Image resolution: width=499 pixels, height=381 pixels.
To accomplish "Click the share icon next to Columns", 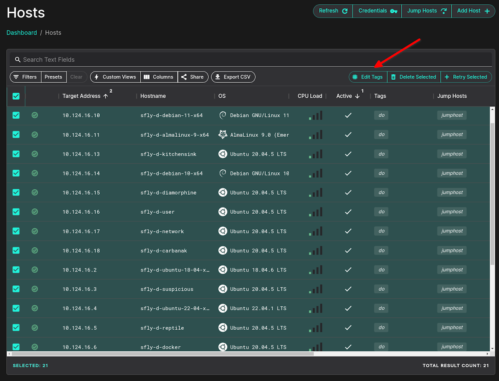I will click(x=184, y=77).
